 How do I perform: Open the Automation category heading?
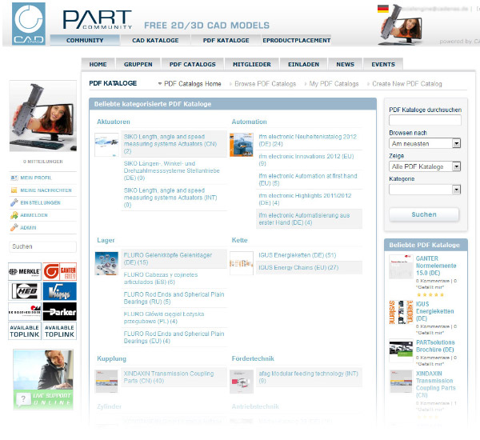coord(249,122)
